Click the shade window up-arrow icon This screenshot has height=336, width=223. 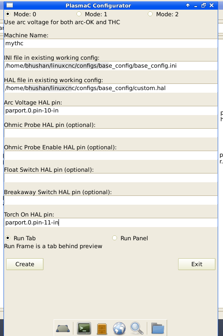(188, 5)
